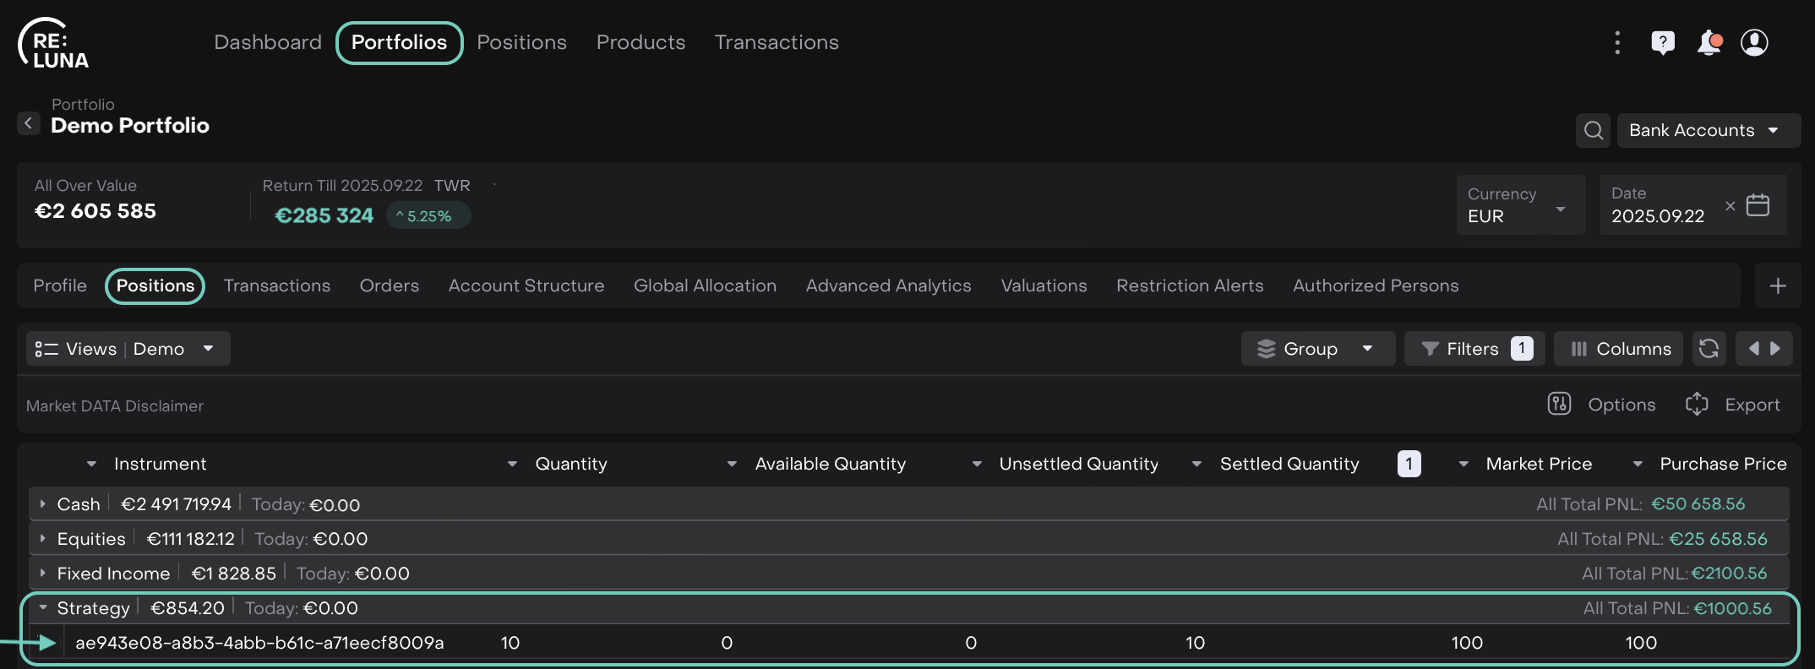Viewport: 1815px width, 669px height.
Task: Expand the Equities row
Action: point(43,539)
